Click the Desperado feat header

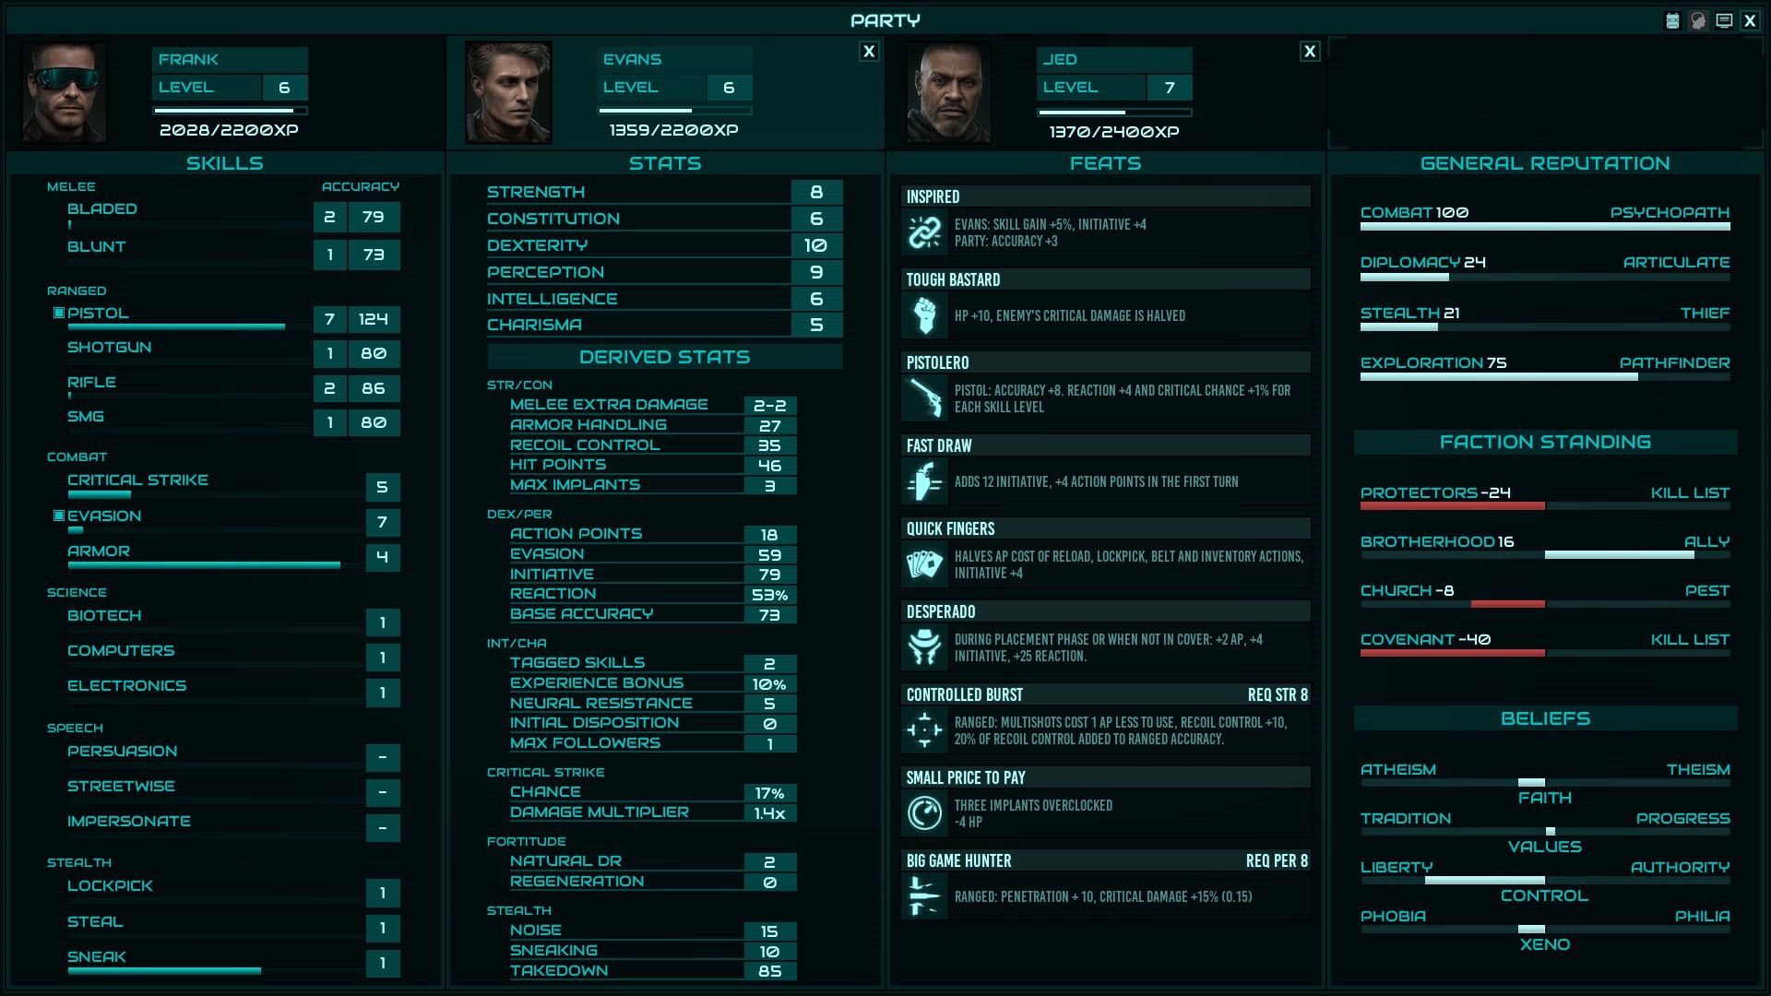[x=1105, y=611]
